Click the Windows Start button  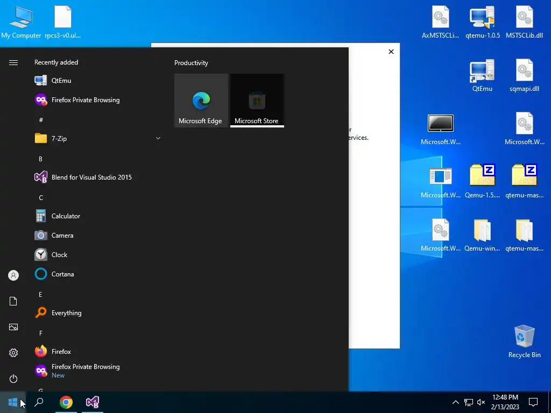click(13, 402)
